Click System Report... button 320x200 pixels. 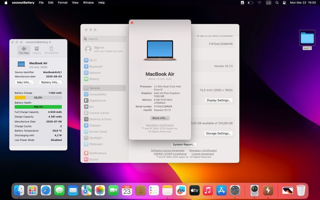[x=184, y=144]
